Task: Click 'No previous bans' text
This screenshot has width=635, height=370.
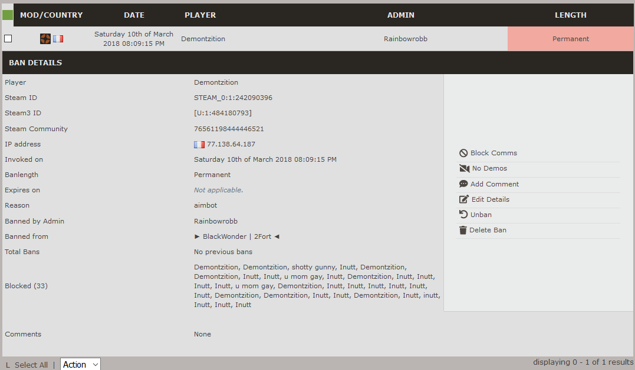Action: click(223, 252)
